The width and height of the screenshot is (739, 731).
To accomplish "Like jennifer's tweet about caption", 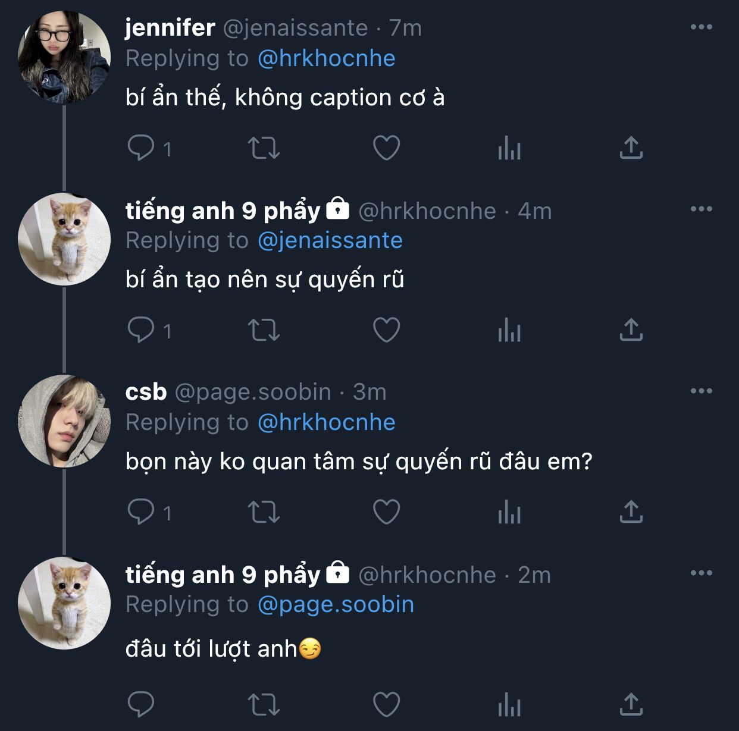I will 386,148.
